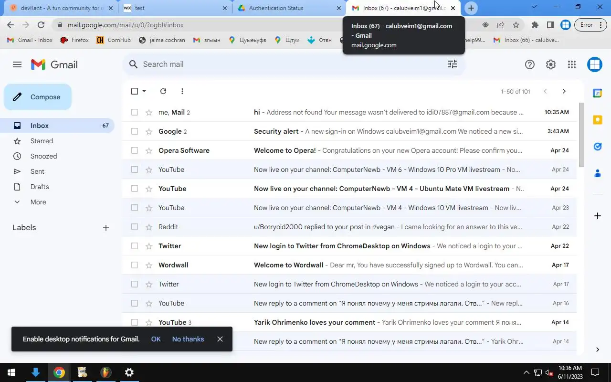611x382 pixels.
Task: Open the Gmail Support help icon
Action: pyautogui.click(x=529, y=64)
